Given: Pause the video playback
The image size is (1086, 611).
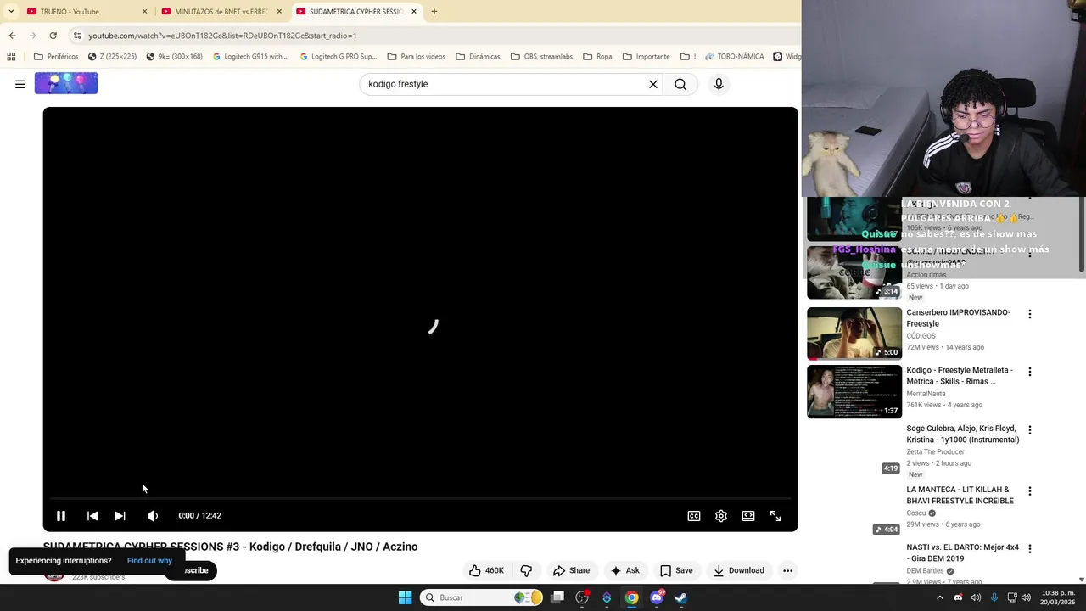Looking at the screenshot, I should [61, 516].
